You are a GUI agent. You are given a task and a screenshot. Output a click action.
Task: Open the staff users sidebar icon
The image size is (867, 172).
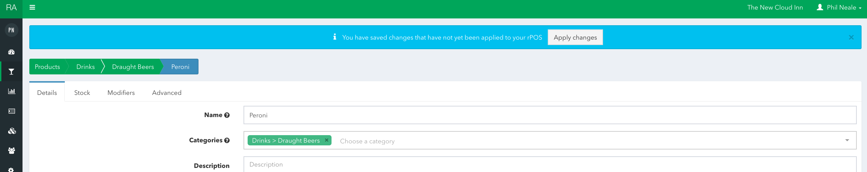click(x=12, y=150)
